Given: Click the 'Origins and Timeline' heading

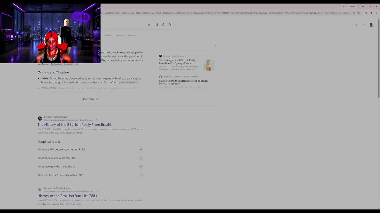Looking at the screenshot, I should point(53,72).
